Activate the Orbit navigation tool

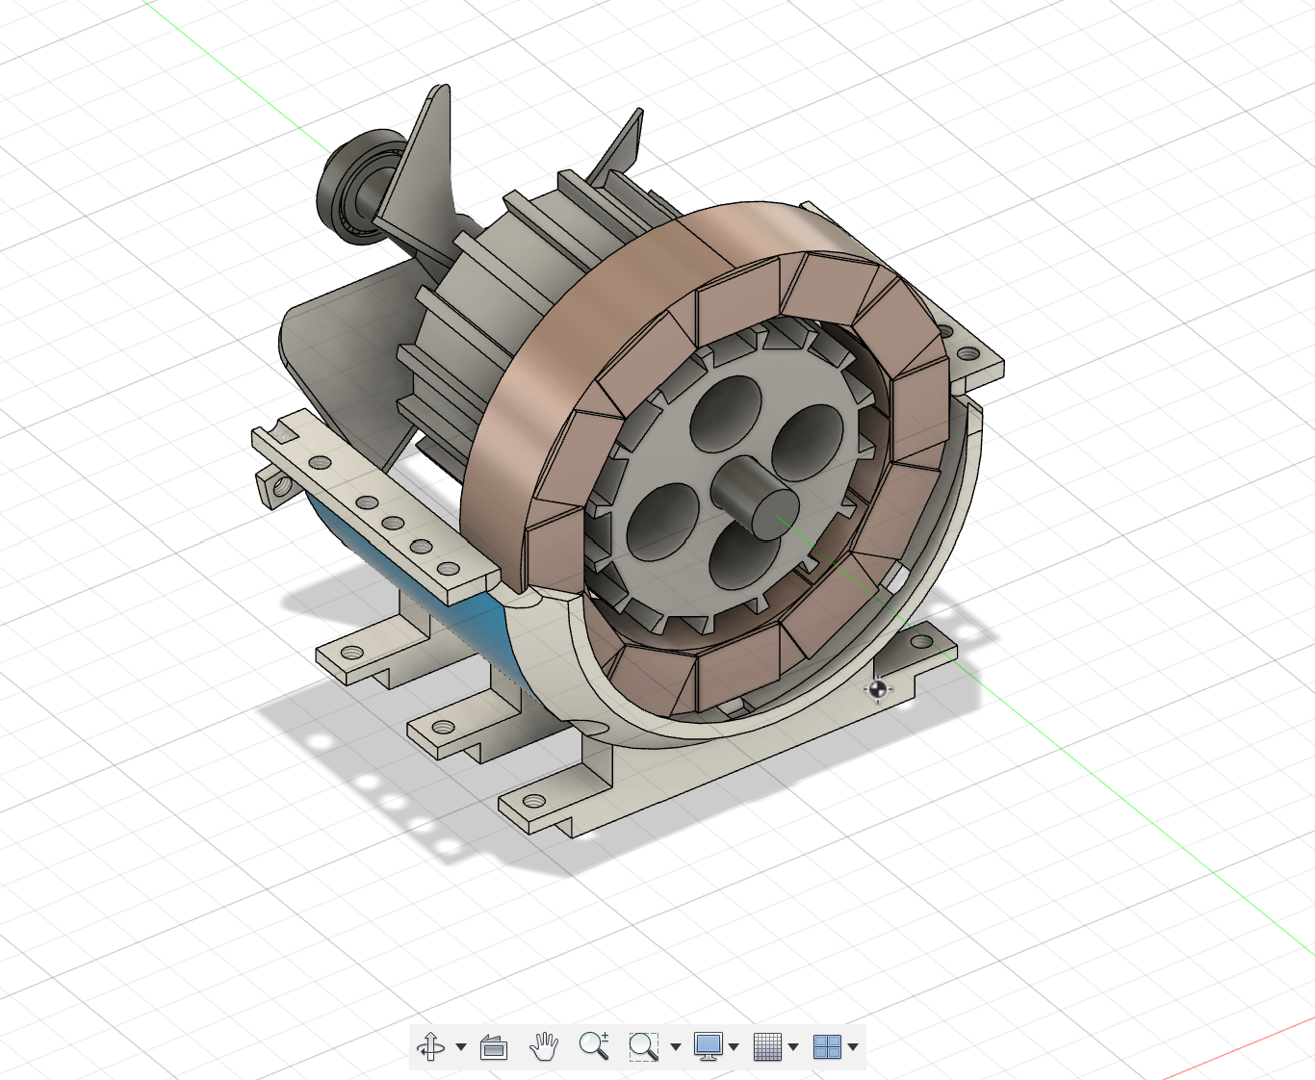431,1046
